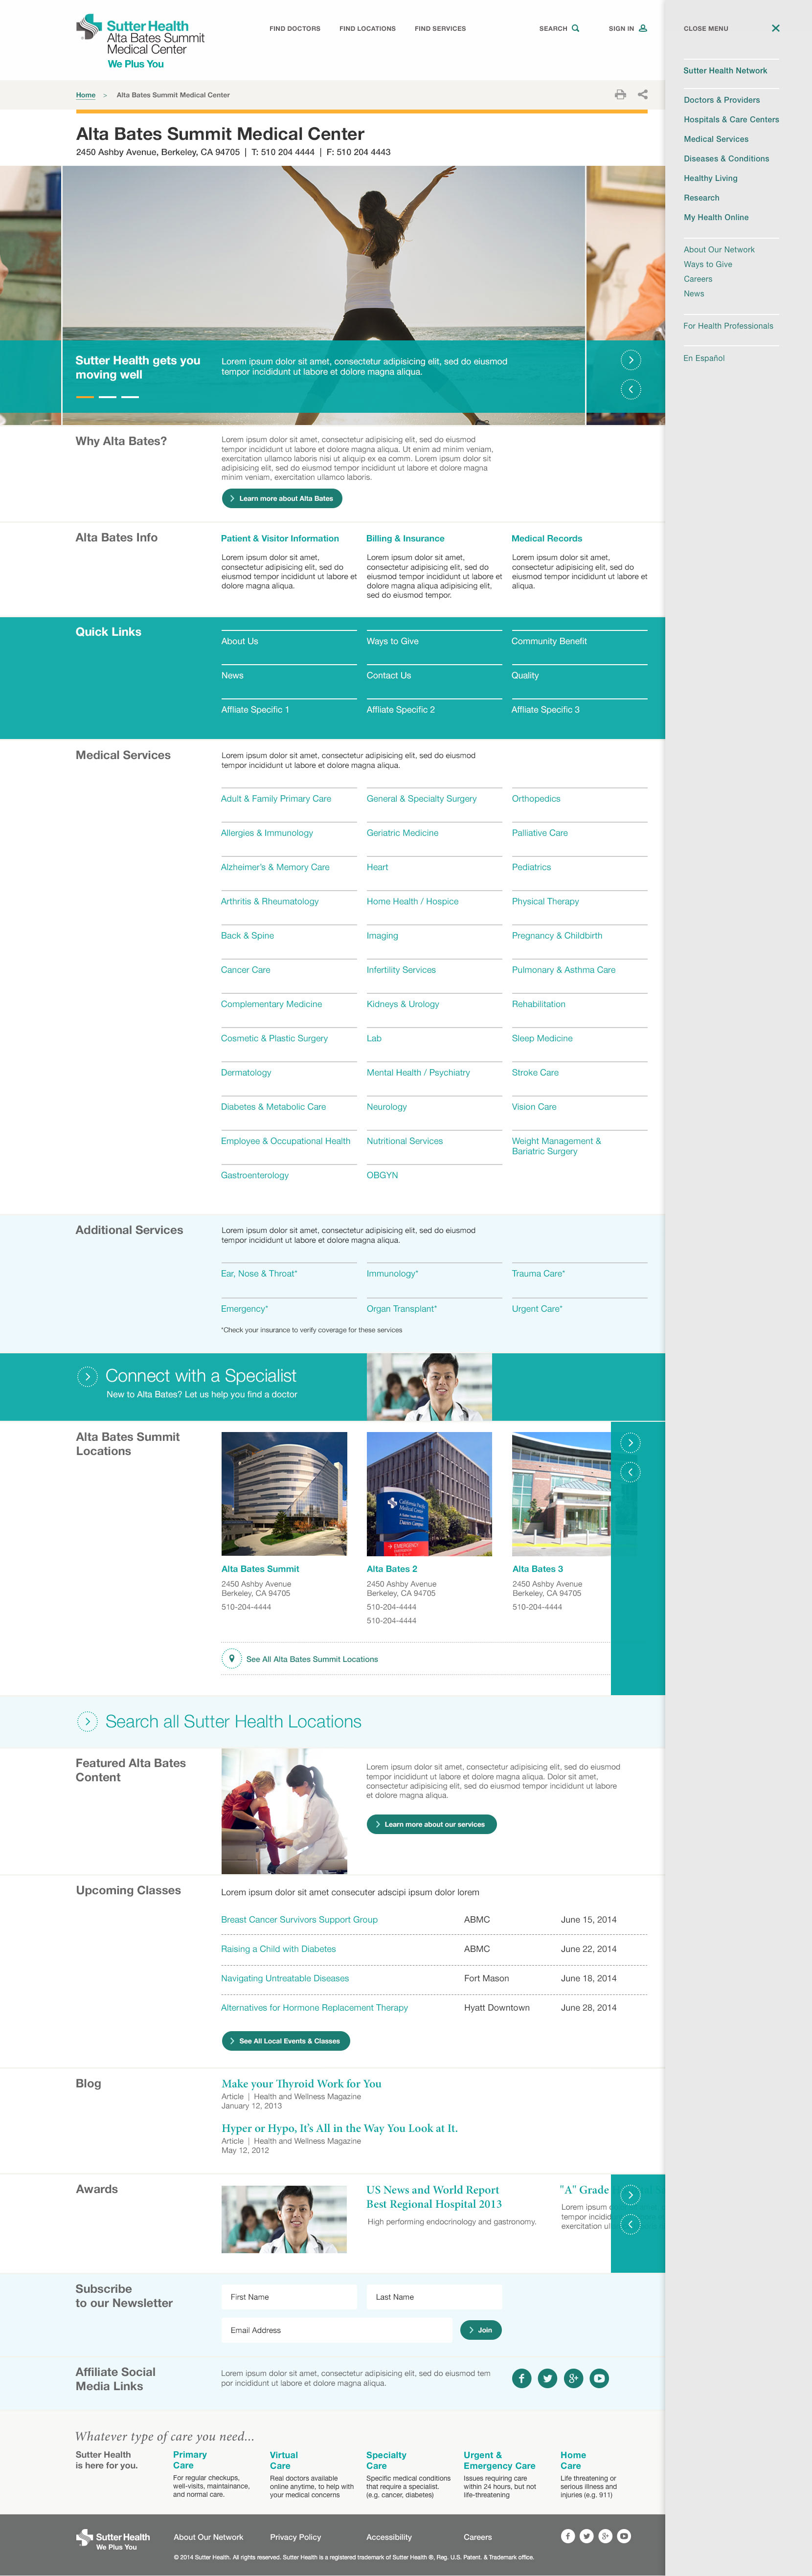Click Learn more about our services button

pos(431,1824)
